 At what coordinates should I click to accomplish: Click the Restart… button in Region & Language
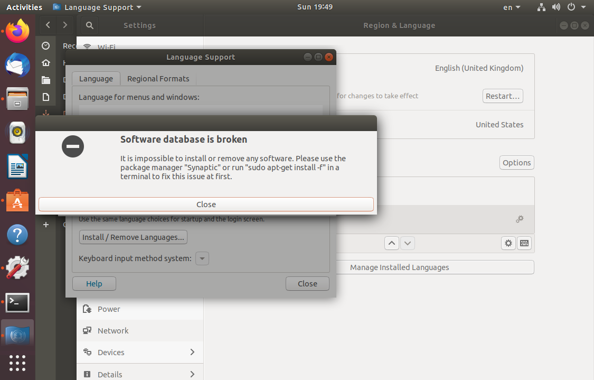point(503,96)
